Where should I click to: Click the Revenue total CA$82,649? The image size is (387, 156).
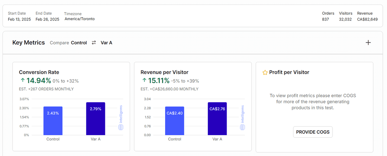pos(367,19)
